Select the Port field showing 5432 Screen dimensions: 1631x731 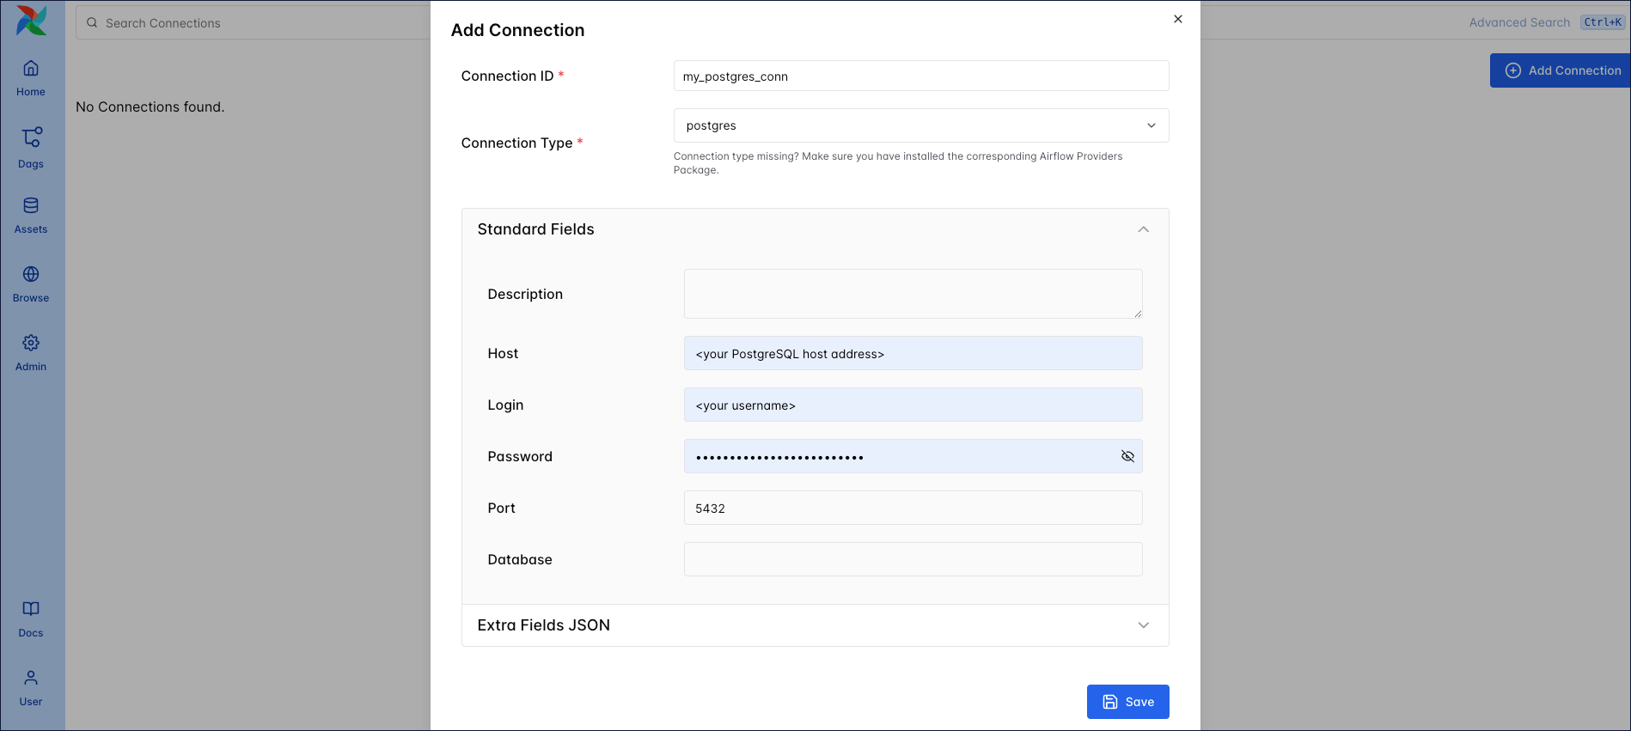tap(913, 508)
